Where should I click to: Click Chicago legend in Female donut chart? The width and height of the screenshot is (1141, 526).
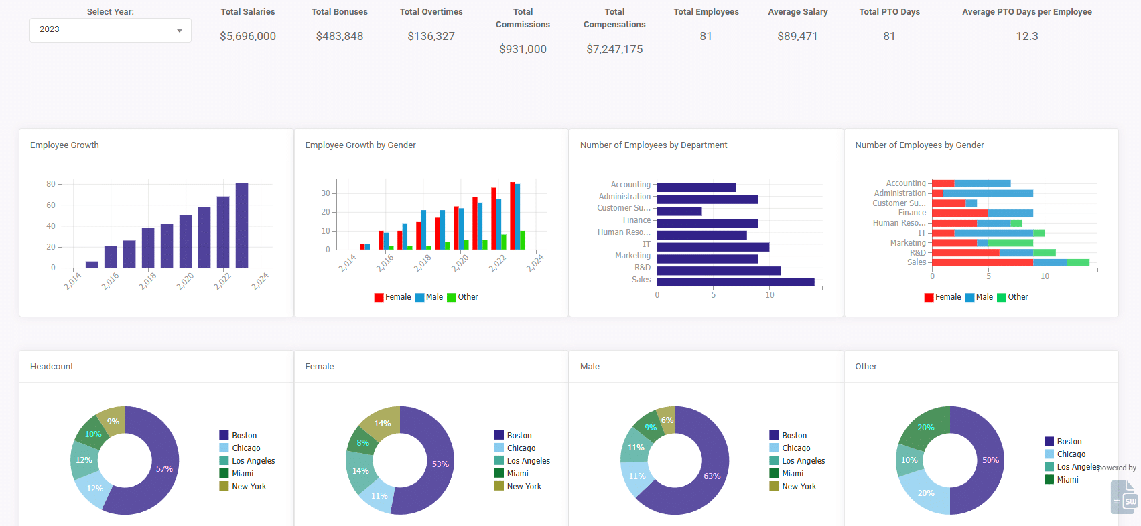515,448
